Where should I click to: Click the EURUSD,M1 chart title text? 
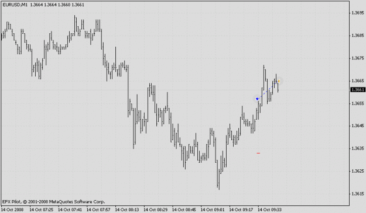coord(15,5)
